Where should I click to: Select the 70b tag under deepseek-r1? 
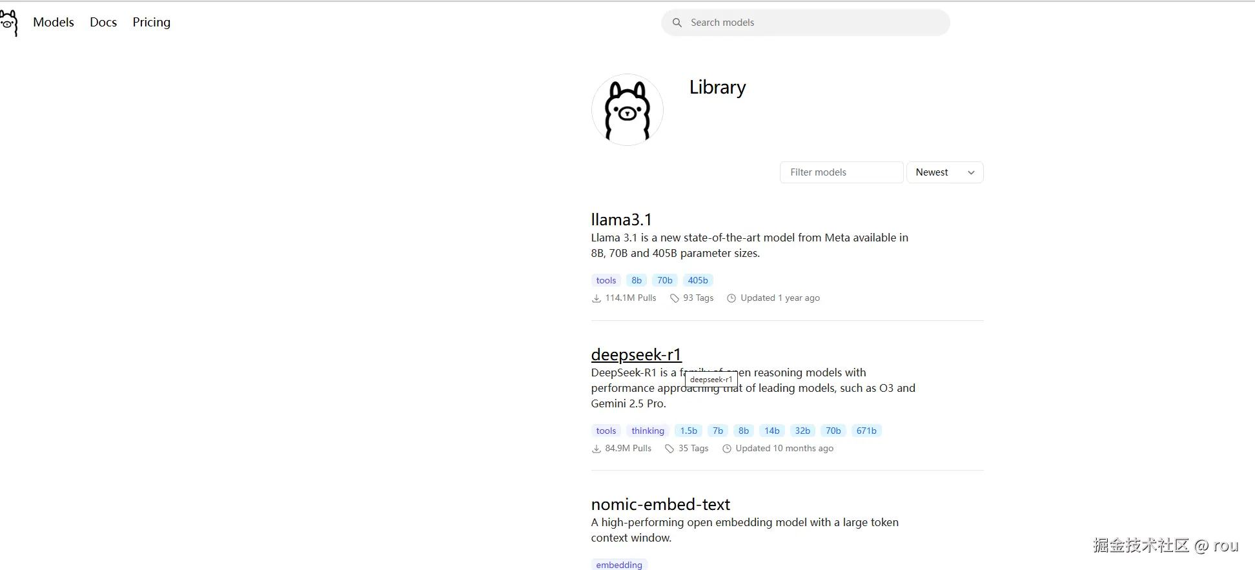pyautogui.click(x=833, y=431)
